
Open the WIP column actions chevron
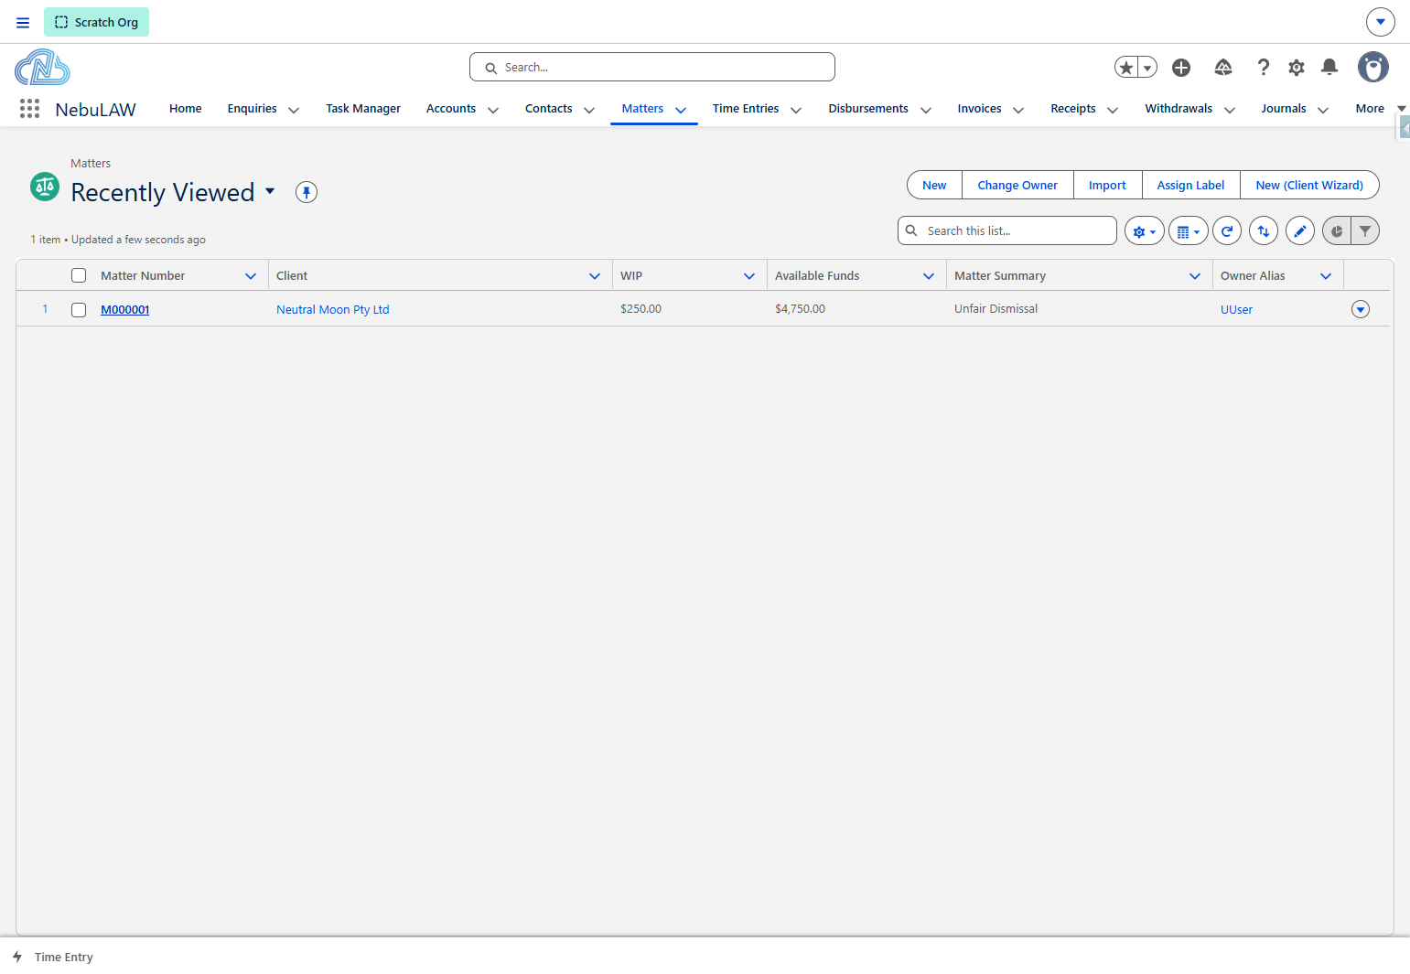749,276
